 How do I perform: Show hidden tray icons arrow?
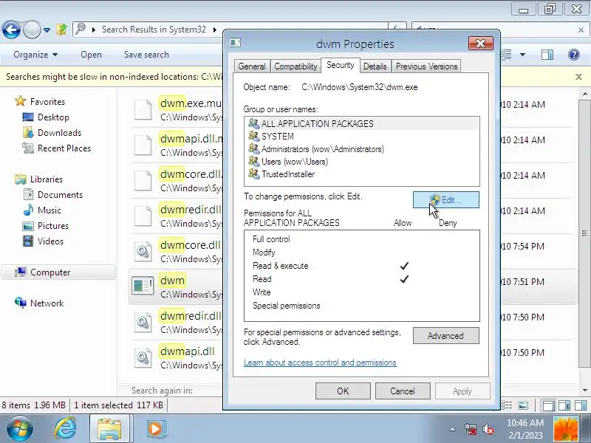452,429
